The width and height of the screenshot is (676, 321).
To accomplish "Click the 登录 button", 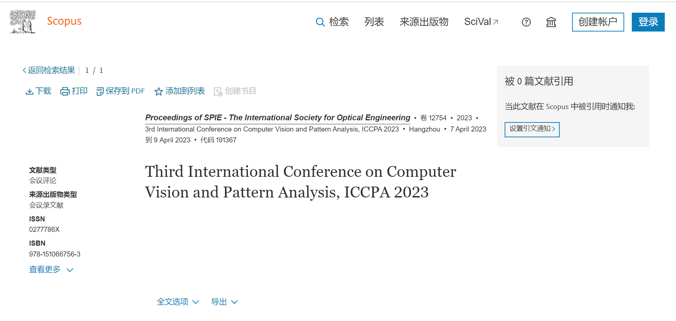I will pyautogui.click(x=648, y=22).
